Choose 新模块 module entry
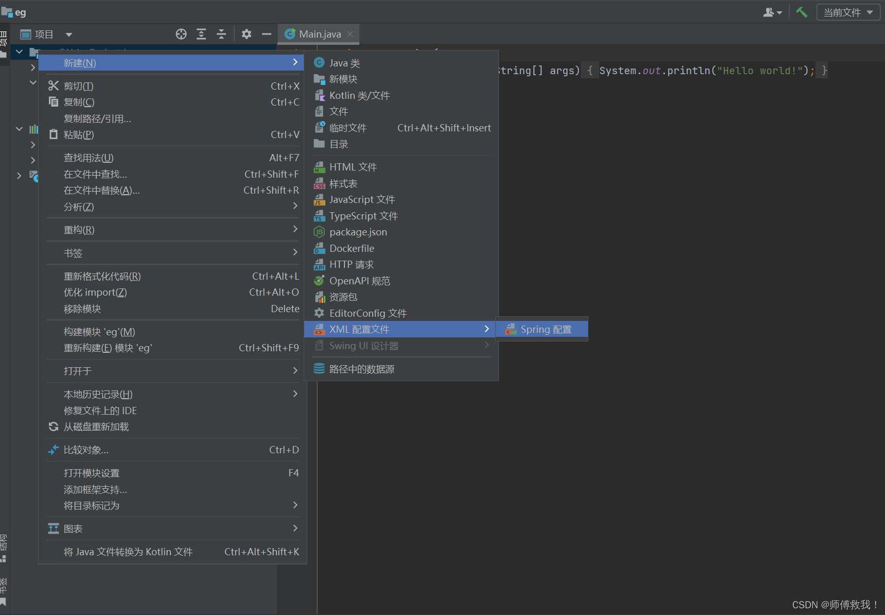 [x=402, y=79]
